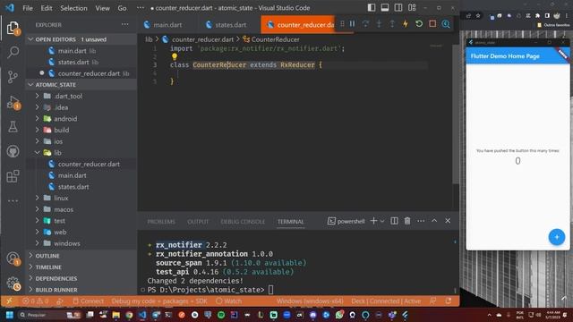
Task: Toggle the bottom panel layout button
Action: point(385,8)
